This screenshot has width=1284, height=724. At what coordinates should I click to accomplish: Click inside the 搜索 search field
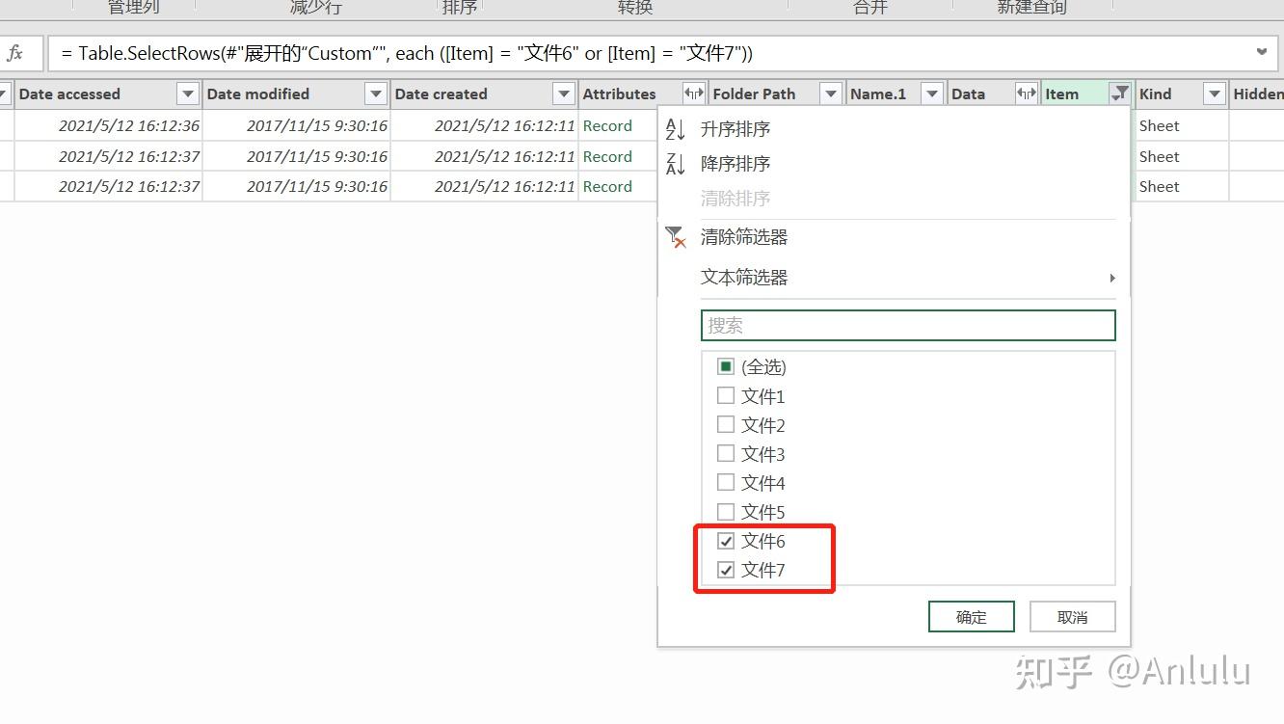click(907, 325)
